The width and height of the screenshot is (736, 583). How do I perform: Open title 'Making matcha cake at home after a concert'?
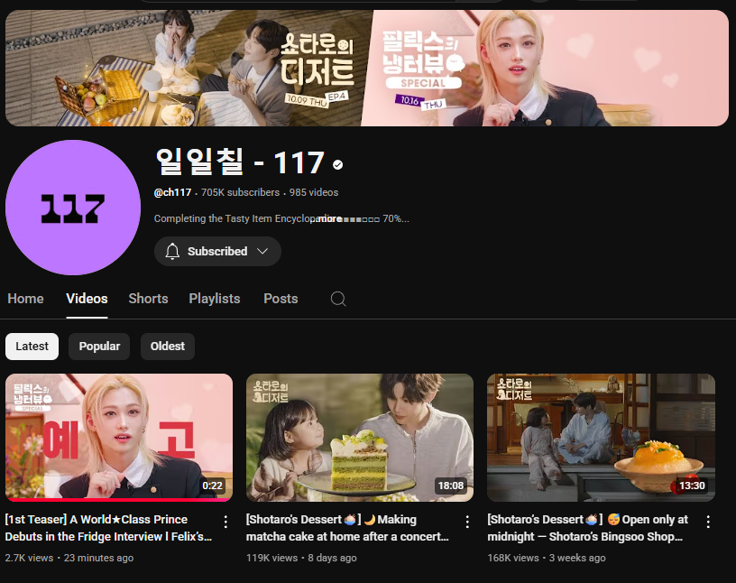click(347, 528)
